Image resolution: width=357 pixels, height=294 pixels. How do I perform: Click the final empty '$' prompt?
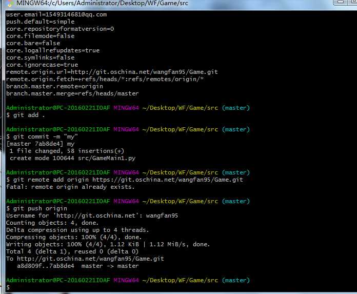pyautogui.click(x=8, y=287)
